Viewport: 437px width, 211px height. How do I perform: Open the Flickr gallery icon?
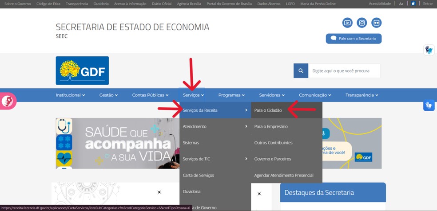[377, 23]
